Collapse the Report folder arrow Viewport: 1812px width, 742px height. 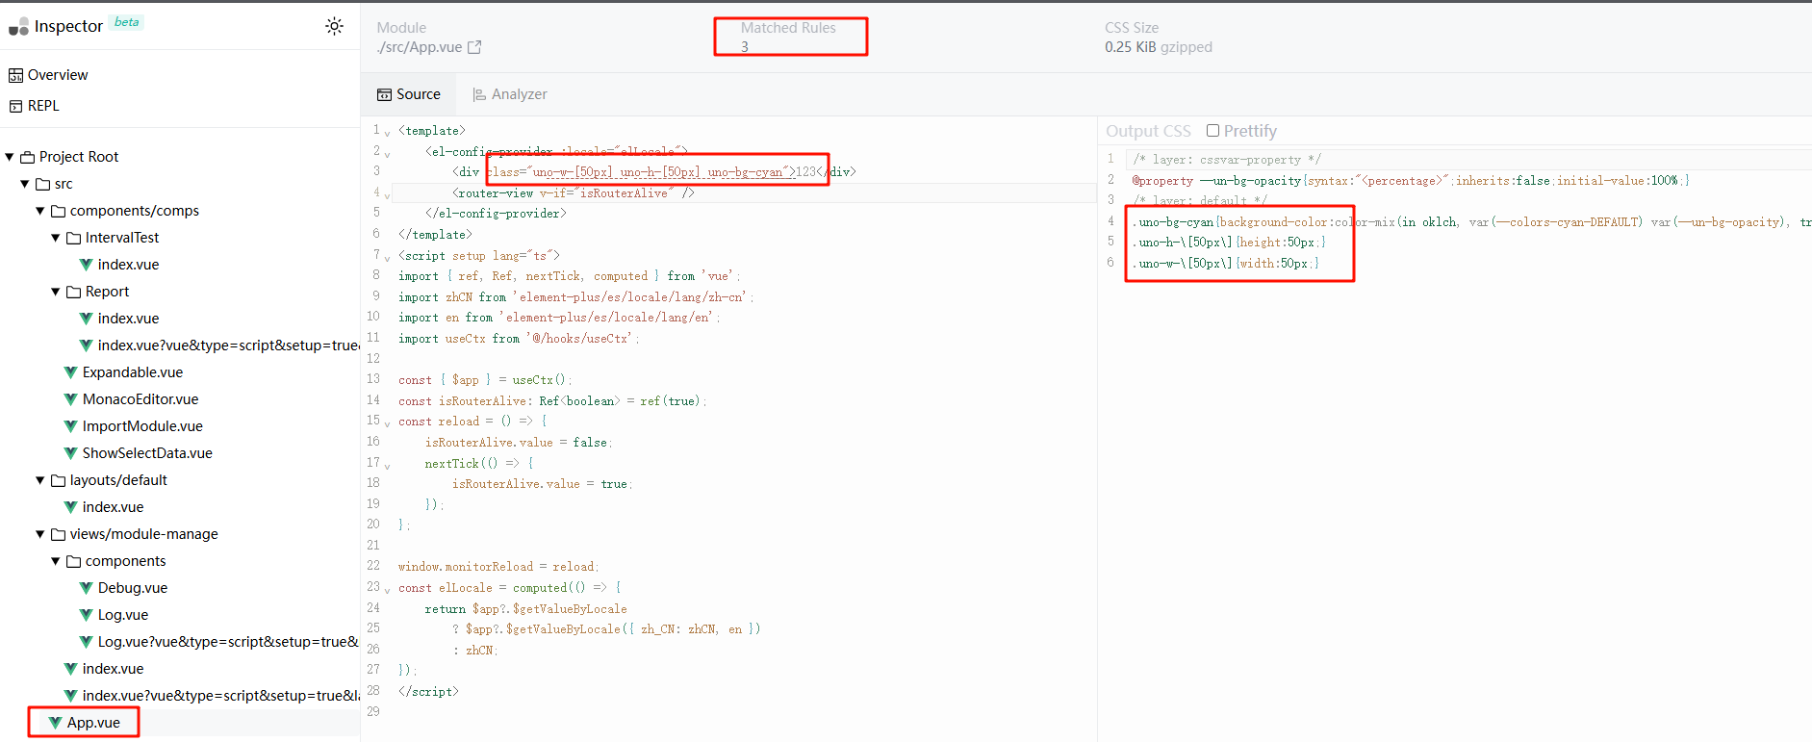click(x=56, y=292)
